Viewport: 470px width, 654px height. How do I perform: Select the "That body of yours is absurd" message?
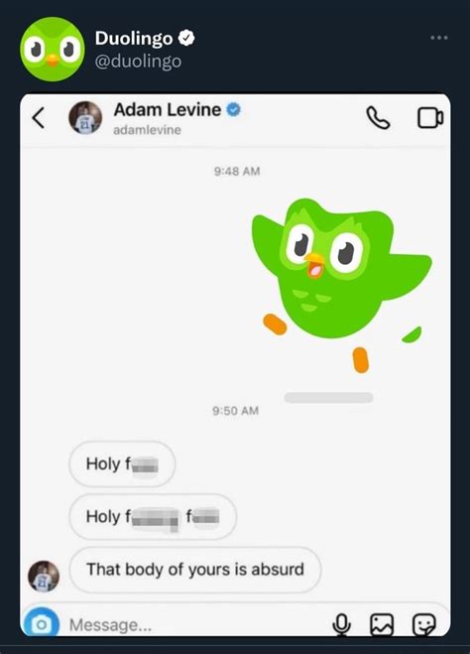coord(195,570)
